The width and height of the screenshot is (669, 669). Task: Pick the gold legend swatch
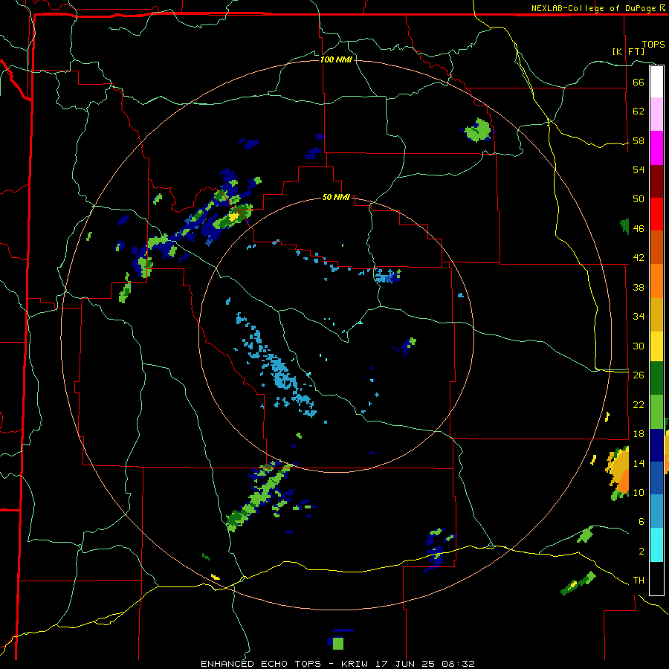pyautogui.click(x=656, y=314)
